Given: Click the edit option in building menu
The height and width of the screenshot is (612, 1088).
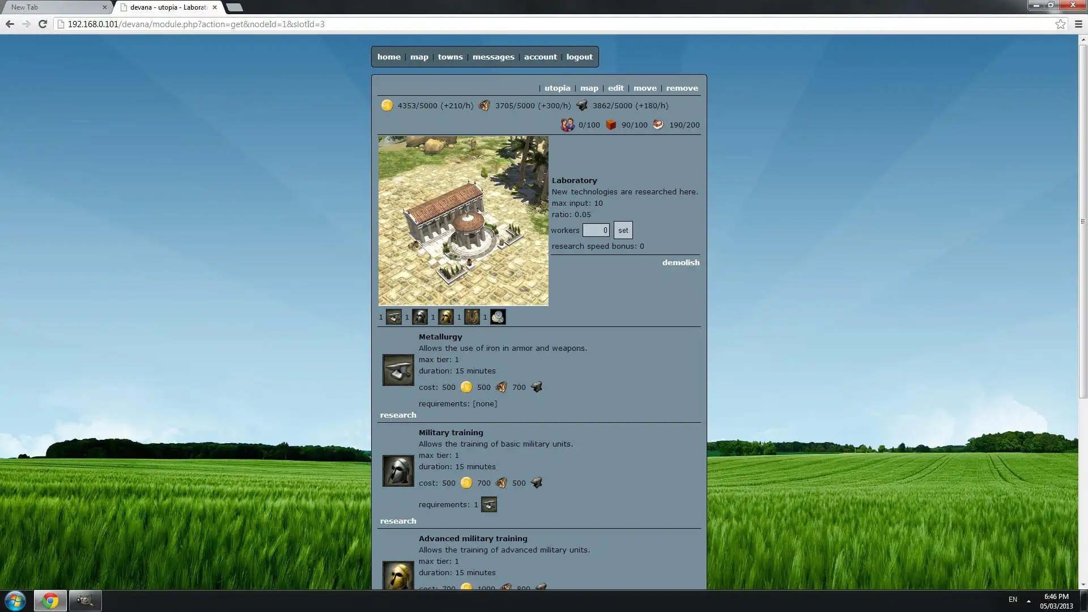Looking at the screenshot, I should click(616, 88).
